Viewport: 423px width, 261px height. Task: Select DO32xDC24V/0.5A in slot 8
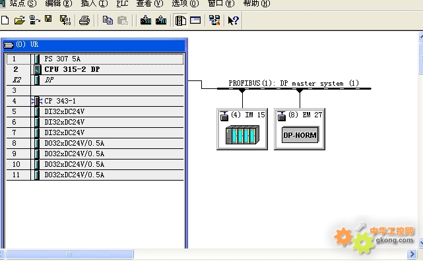coord(95,143)
